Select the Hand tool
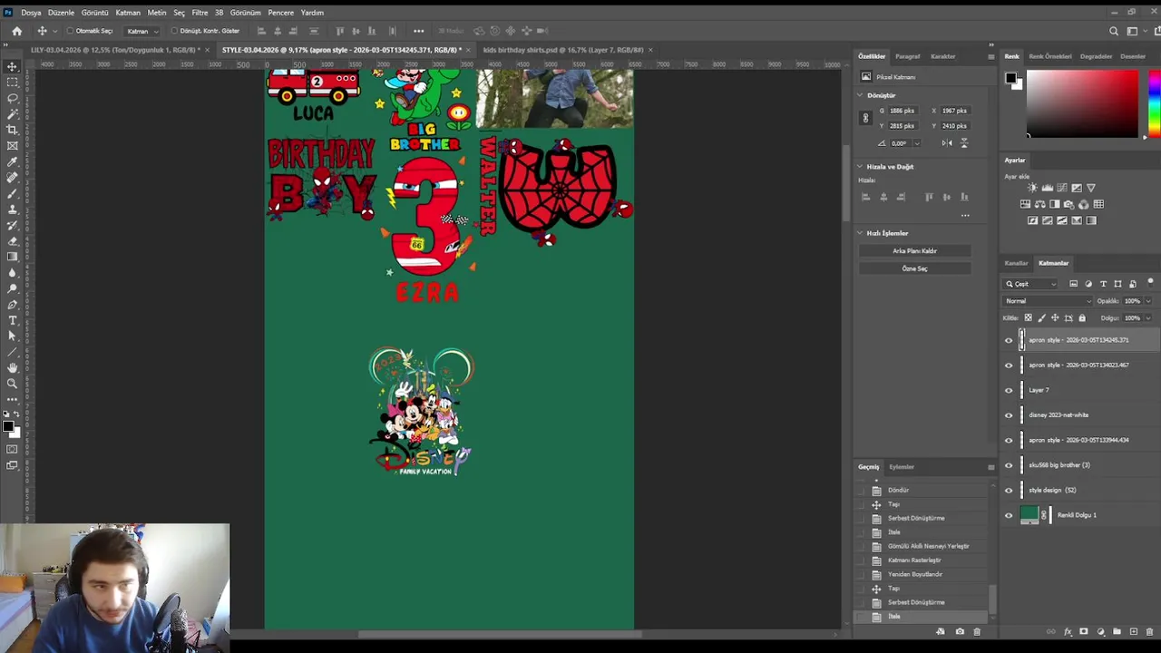 tap(13, 367)
